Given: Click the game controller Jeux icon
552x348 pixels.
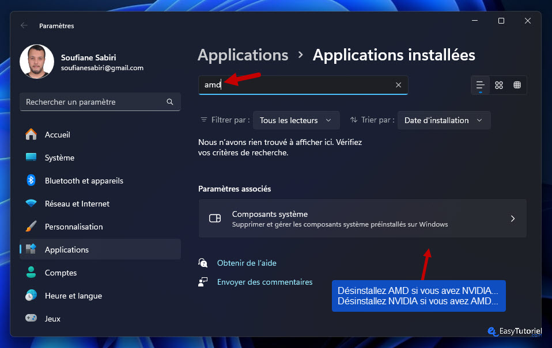Looking at the screenshot, I should pos(31,318).
